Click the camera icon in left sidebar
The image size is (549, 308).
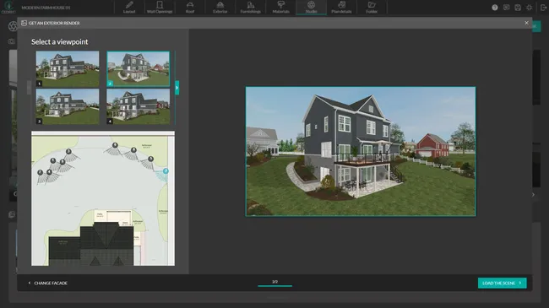12,41
